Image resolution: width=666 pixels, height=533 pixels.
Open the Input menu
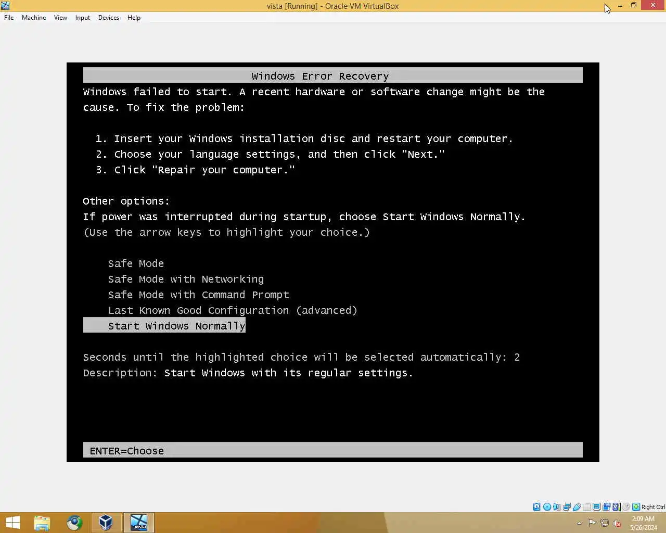click(83, 18)
